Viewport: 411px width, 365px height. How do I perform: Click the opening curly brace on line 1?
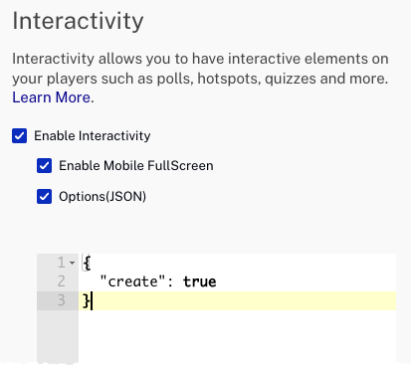(87, 263)
